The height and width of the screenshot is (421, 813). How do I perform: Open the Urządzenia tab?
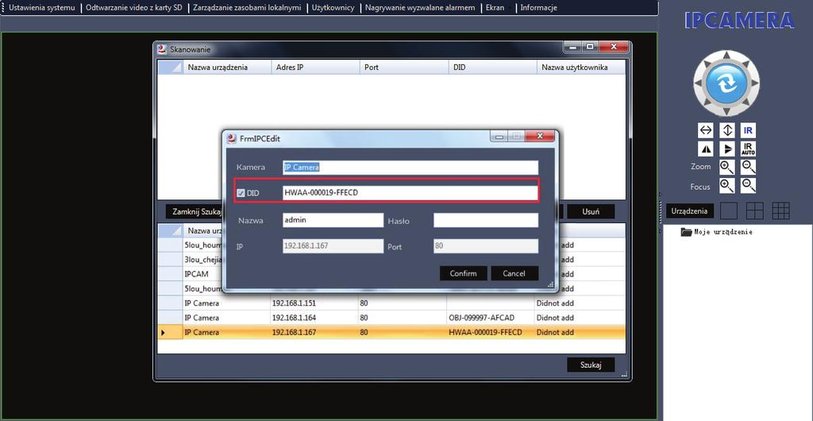[x=690, y=210]
